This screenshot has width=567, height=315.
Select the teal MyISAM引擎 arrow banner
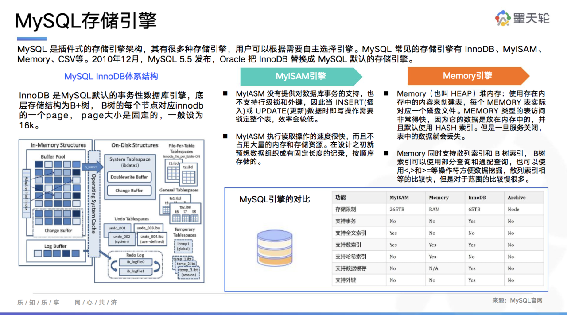(301, 76)
